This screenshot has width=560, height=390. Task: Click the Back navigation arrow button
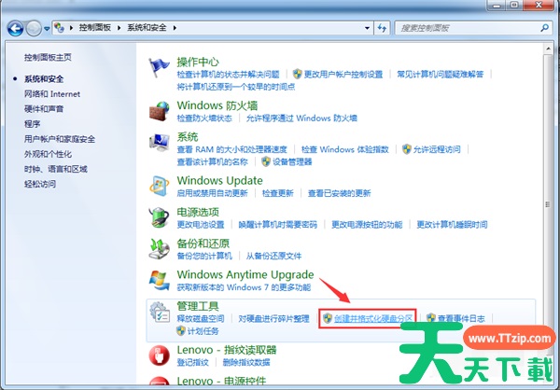point(16,28)
